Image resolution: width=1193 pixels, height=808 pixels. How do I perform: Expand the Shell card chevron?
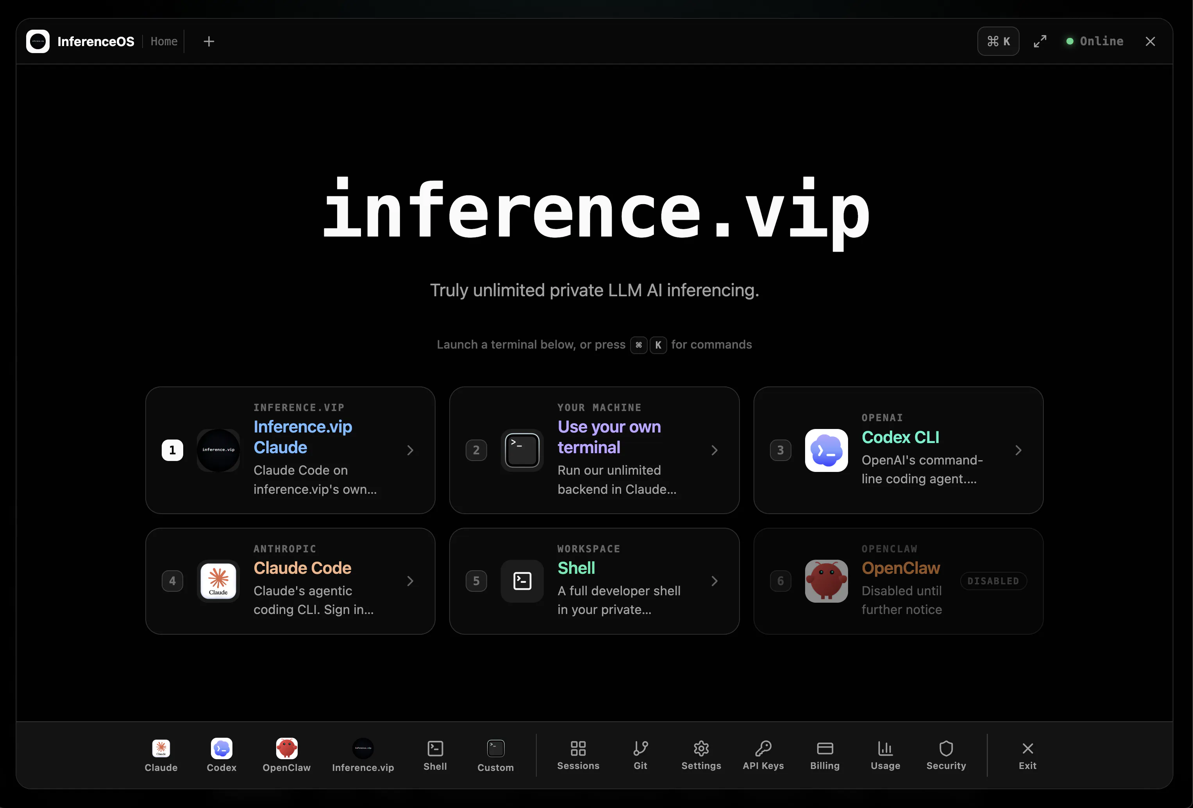pos(714,581)
